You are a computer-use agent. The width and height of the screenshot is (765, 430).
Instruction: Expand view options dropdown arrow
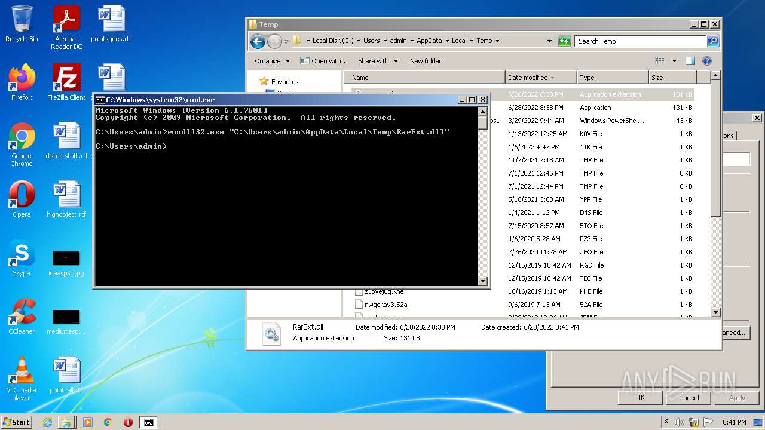(x=674, y=61)
